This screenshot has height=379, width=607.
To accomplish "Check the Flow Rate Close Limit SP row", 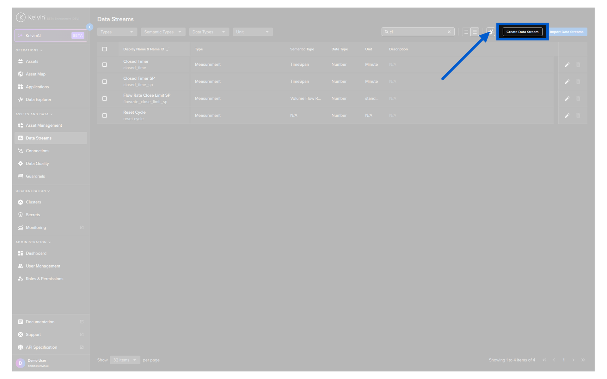I will (x=105, y=99).
